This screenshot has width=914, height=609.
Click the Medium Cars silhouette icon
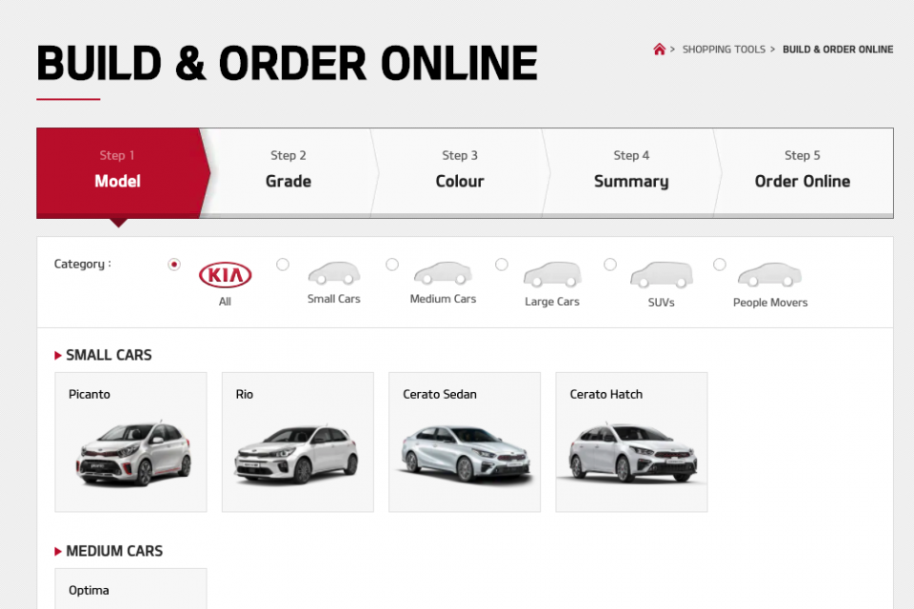coord(443,273)
